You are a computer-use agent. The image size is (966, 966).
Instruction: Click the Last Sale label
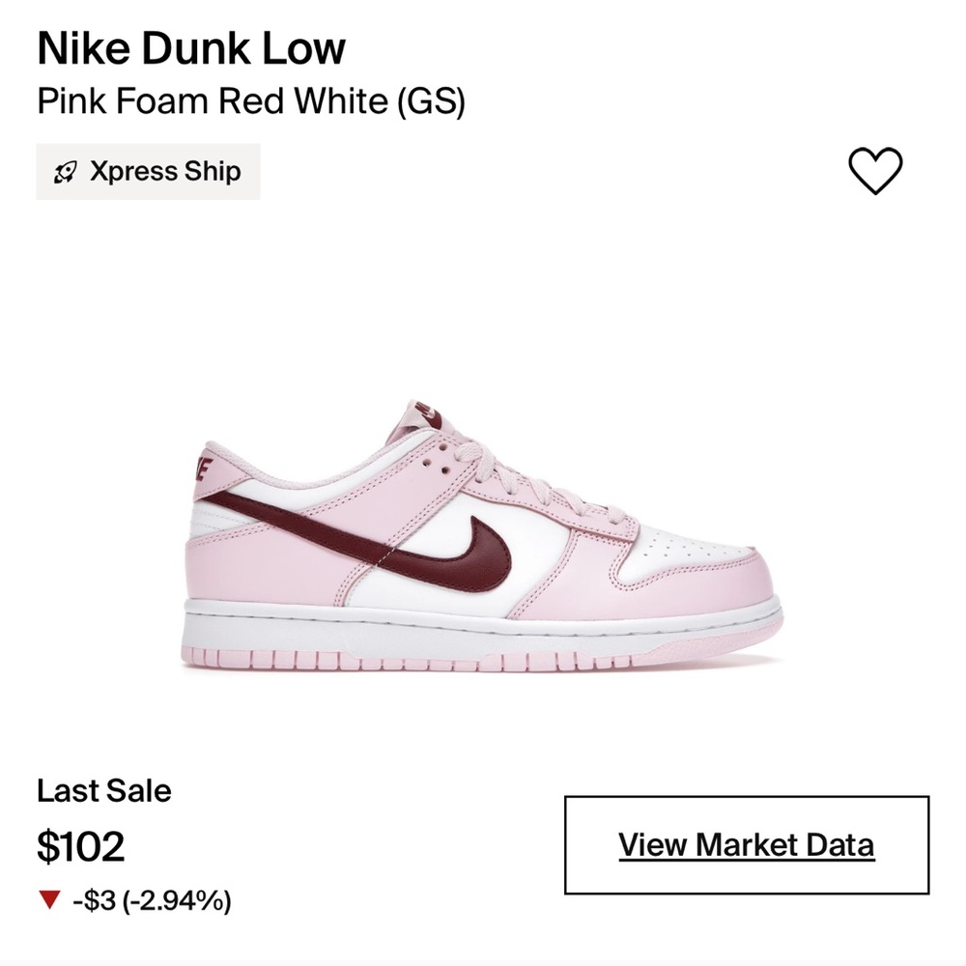[103, 791]
